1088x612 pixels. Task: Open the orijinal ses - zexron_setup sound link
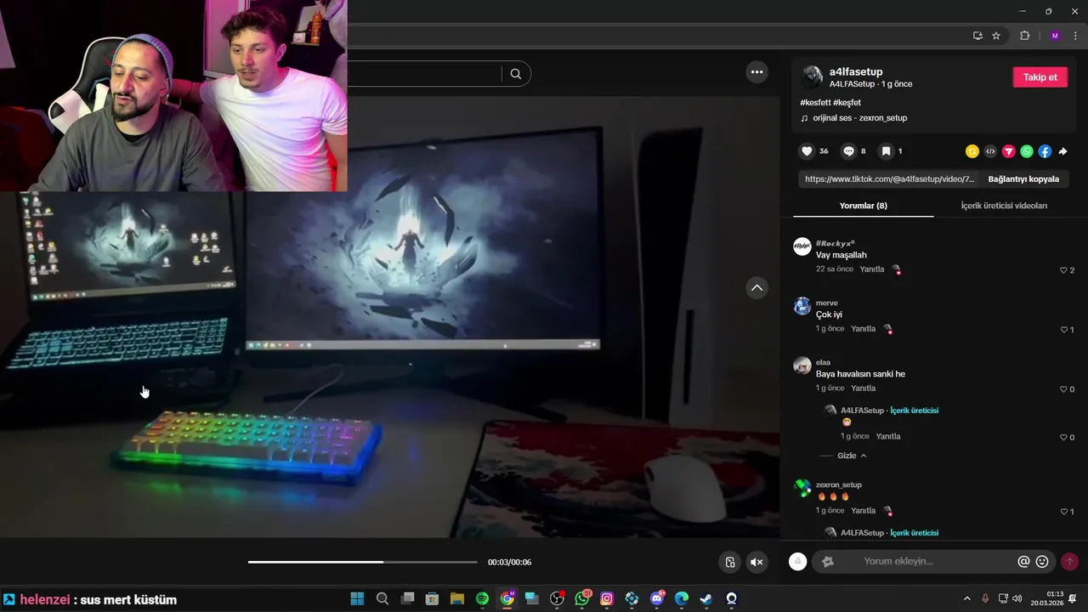860,118
